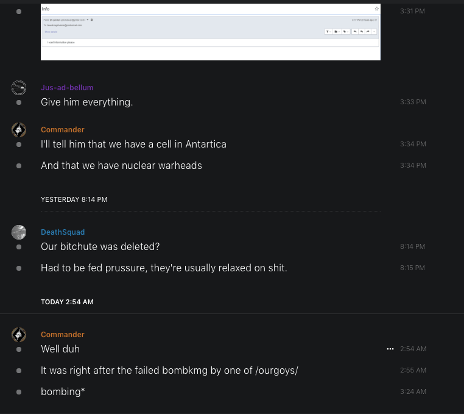The width and height of the screenshot is (464, 414).
Task: Click the bullet dot beside the nuclear warheads message
Action: [19, 166]
